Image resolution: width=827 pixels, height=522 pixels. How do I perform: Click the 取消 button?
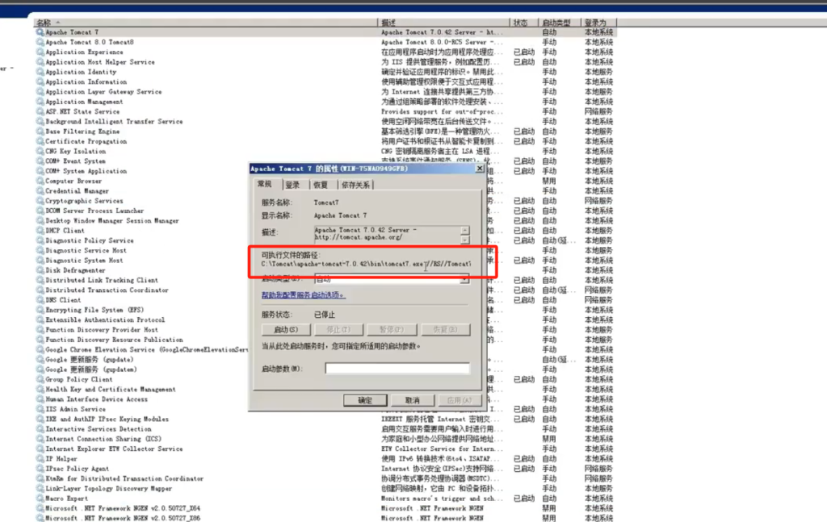[413, 400]
